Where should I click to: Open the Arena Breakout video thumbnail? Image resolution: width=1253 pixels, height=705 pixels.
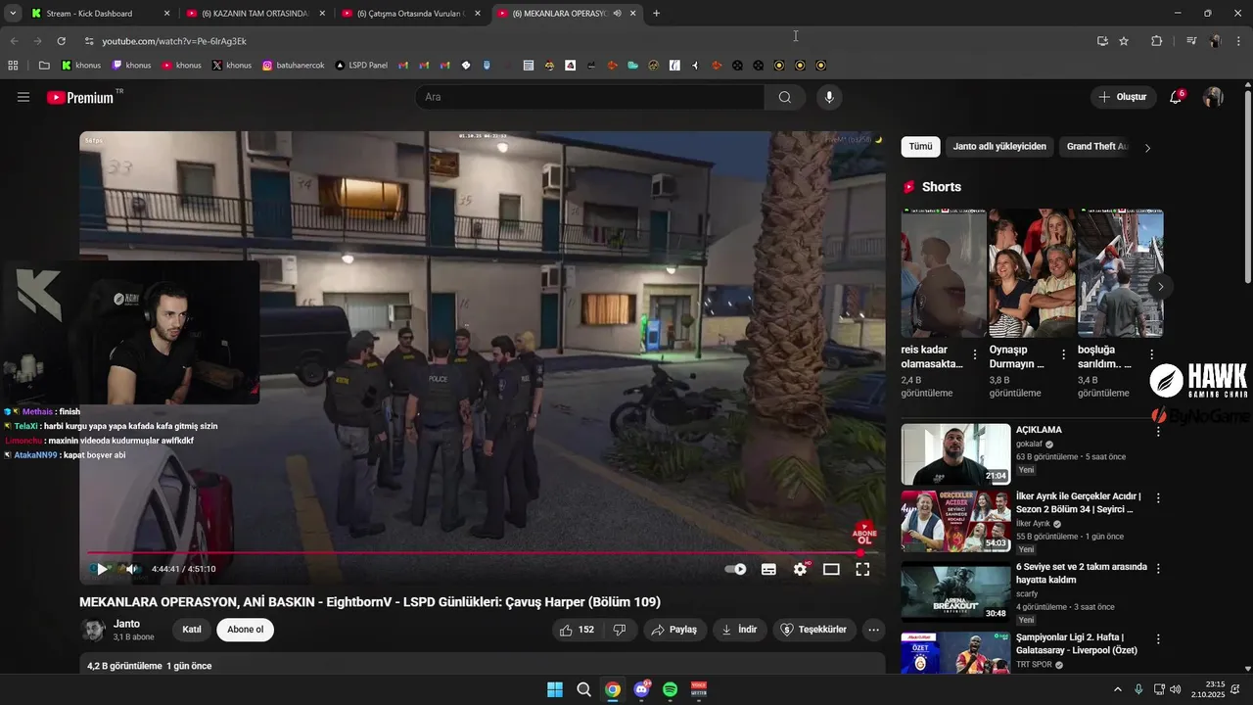coord(955,592)
